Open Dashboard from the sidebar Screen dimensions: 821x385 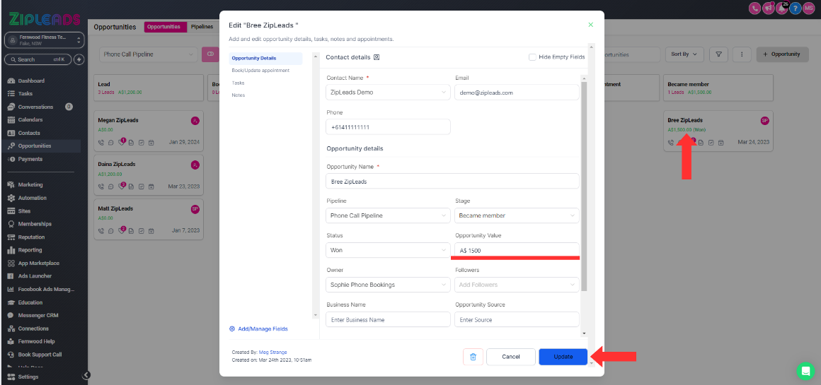click(31, 81)
